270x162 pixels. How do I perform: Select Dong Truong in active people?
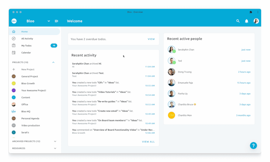[x=209, y=72]
